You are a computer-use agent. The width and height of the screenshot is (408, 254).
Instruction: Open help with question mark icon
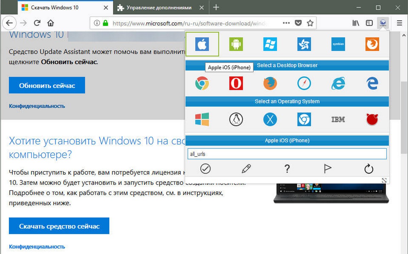pos(287,168)
